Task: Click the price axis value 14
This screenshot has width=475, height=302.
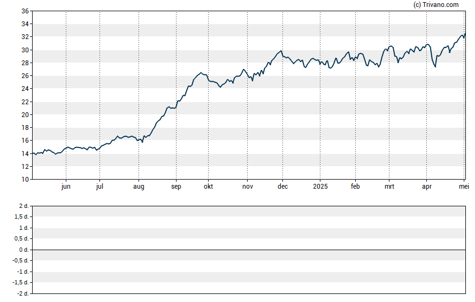Action: click(25, 153)
